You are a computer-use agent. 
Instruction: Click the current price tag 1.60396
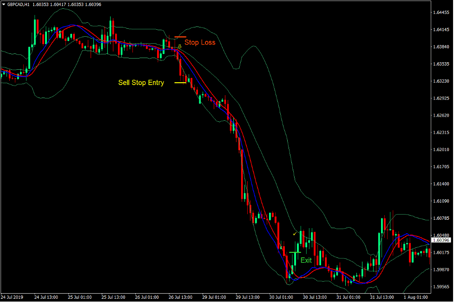[441, 240]
